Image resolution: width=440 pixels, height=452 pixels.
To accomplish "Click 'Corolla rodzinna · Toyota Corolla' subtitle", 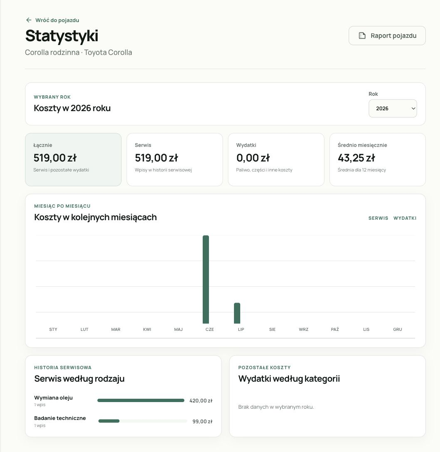I will pos(78,52).
